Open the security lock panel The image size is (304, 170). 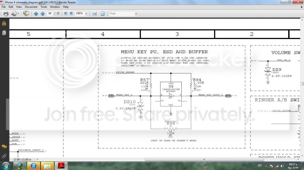4,23
